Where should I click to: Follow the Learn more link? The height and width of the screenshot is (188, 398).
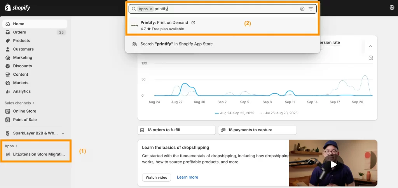188,178
